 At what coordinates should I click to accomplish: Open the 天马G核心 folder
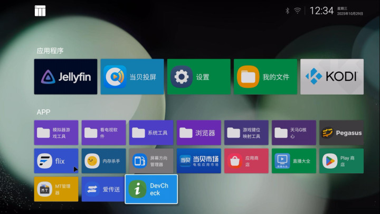pos(294,133)
